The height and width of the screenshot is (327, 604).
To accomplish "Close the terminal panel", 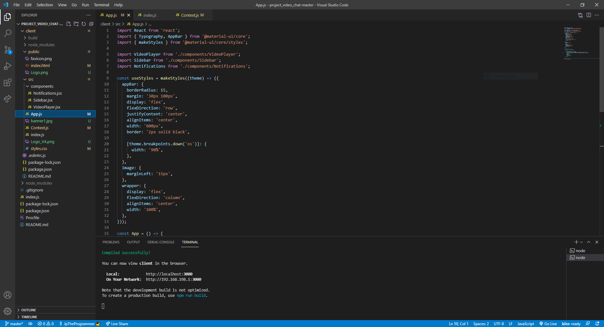I will pyautogui.click(x=597, y=242).
